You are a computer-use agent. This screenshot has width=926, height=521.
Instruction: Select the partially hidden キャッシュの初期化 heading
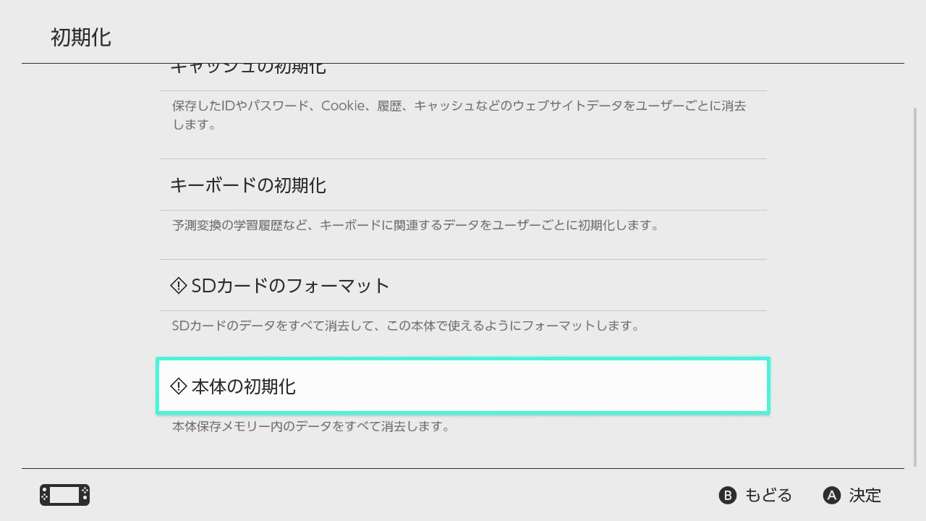pyautogui.click(x=248, y=69)
